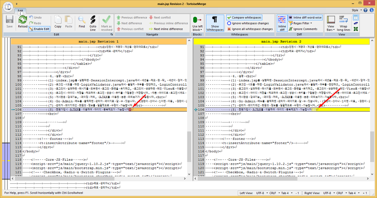Open Right View UTF-8 encoding dropdown
The height and width of the screenshot is (198, 377).
click(x=328, y=193)
